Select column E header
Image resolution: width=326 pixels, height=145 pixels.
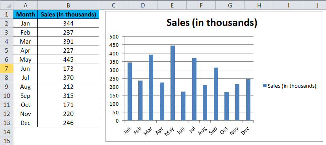(x=172, y=5)
